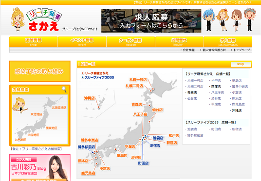This screenshot has width=261, height=181.
Task: Select the 求人情報 job information tab
Action: [228, 42]
